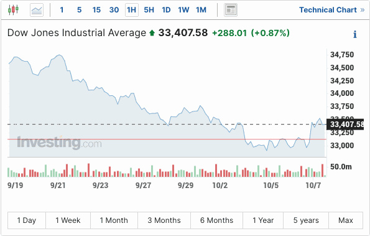Click the 33,407.58 current price label
370x236 pixels.
tap(183, 33)
